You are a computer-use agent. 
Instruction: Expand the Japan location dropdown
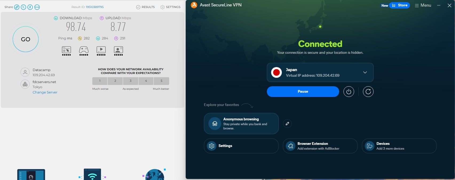point(365,72)
